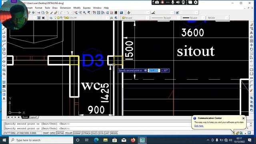Select the Erase tool in Modify toolbar

(252, 24)
